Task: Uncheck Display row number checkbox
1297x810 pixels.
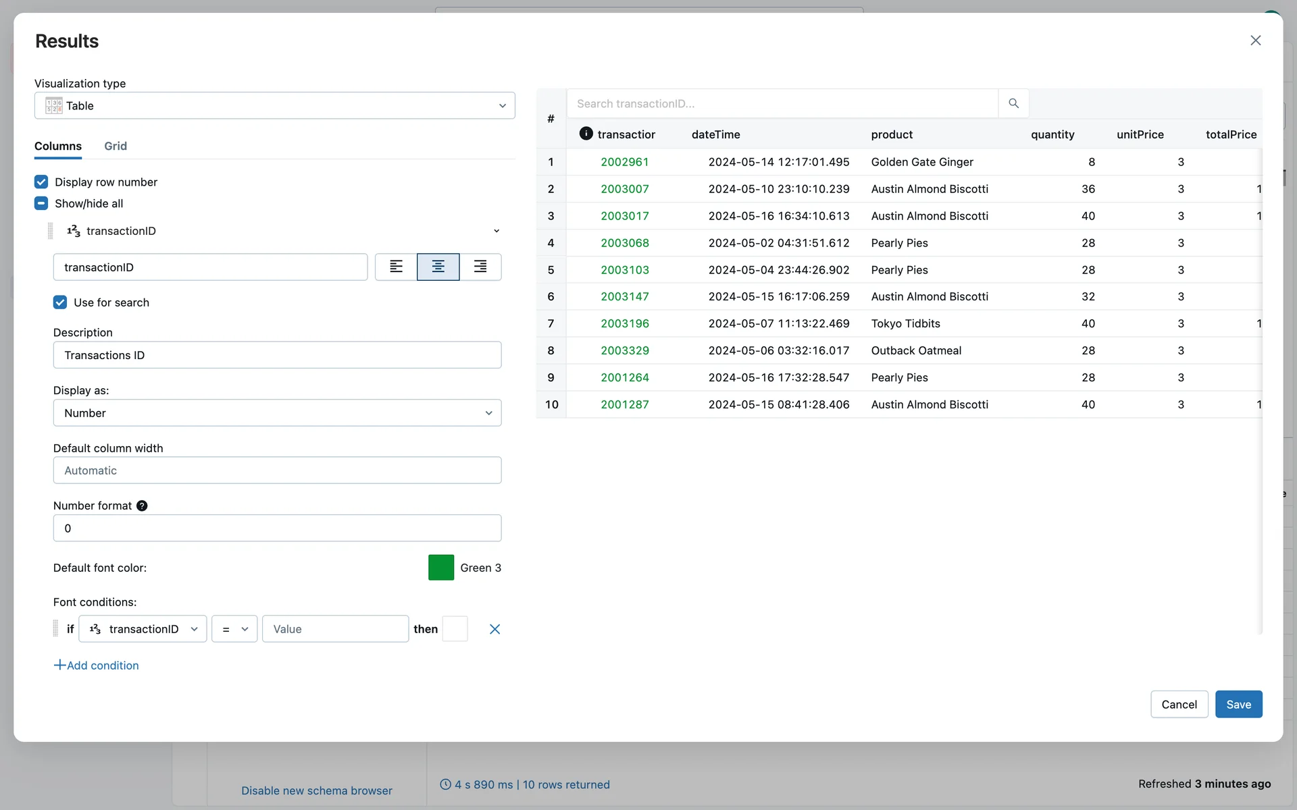Action: [41, 182]
